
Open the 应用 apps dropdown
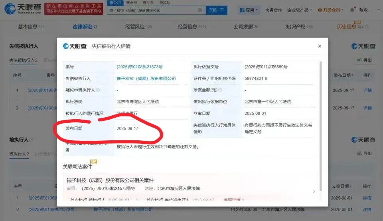click(249, 10)
